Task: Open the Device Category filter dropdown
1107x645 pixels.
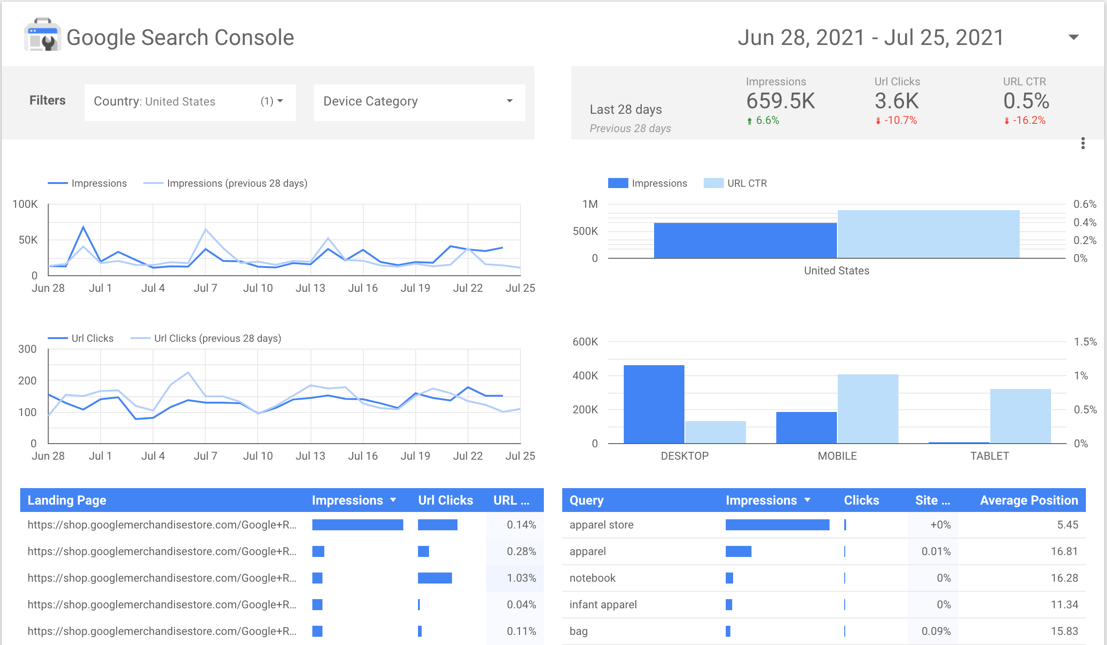Action: (x=420, y=102)
